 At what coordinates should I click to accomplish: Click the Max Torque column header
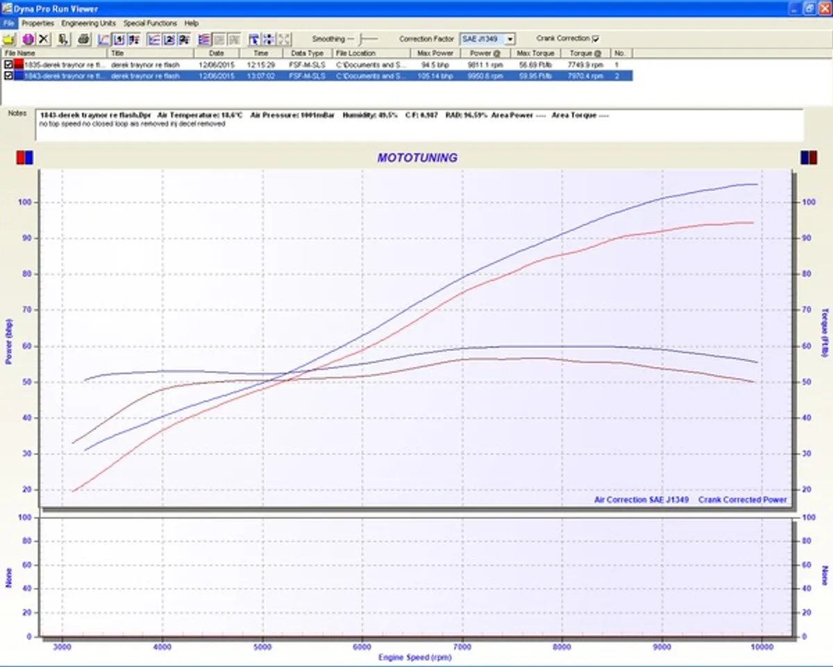[536, 53]
